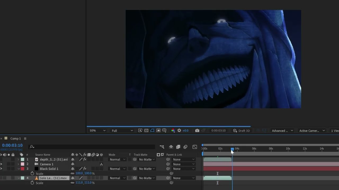This screenshot has width=339, height=190.
Task: Take a snapshot with the camera icon
Action: [x=197, y=131]
